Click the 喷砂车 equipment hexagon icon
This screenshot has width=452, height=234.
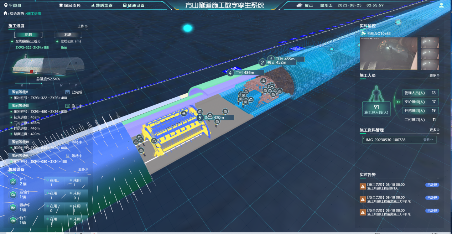tap(13, 207)
